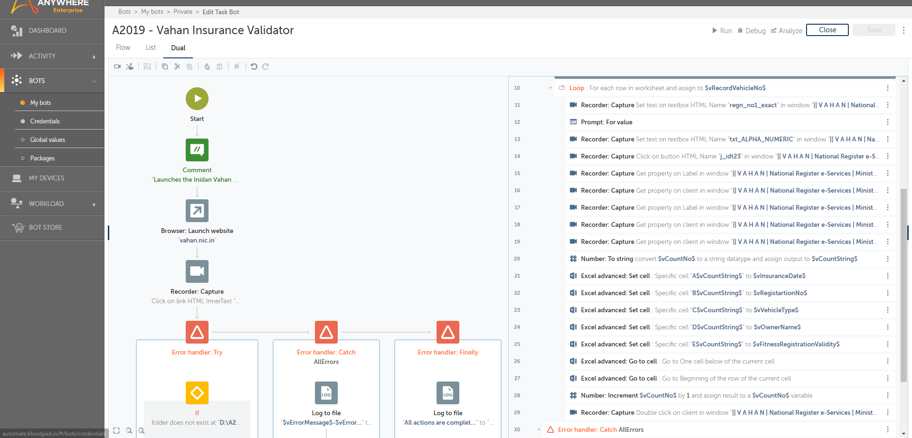Select the Browser: Launch website node icon
Viewport: 912px width, 438px height.
pyautogui.click(x=197, y=211)
